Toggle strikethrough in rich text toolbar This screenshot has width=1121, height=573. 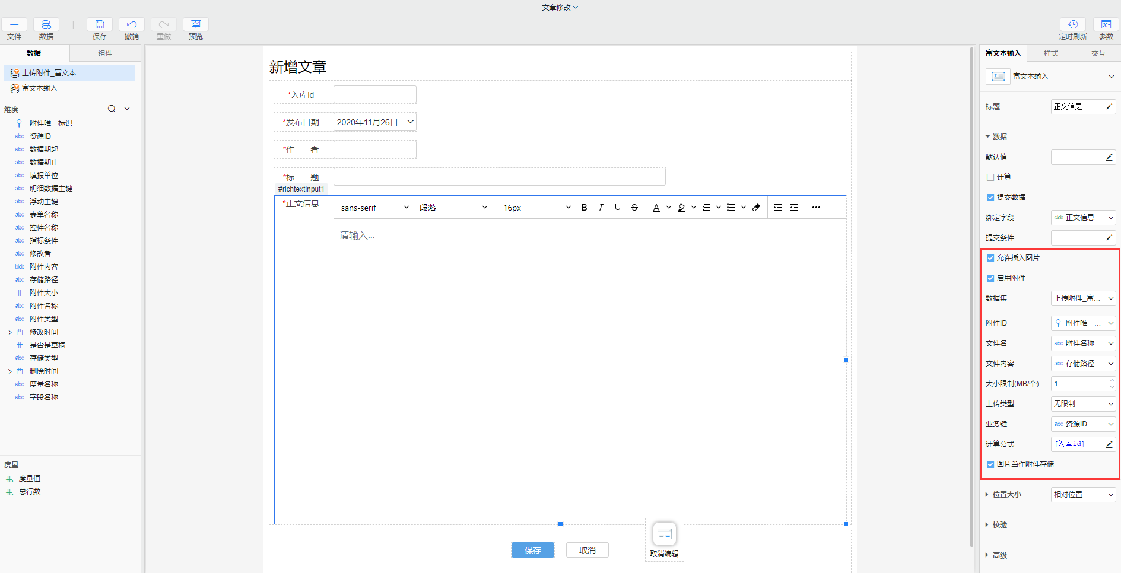(x=634, y=208)
